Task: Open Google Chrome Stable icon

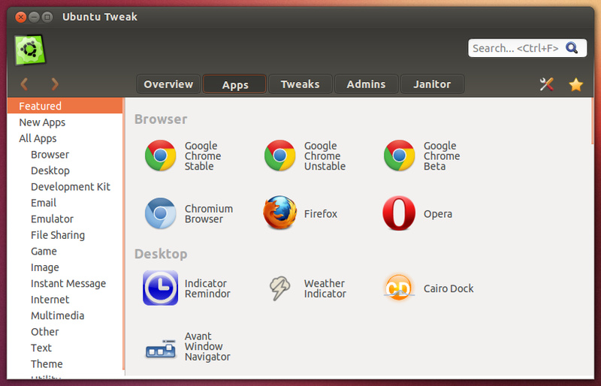Action: tap(160, 155)
